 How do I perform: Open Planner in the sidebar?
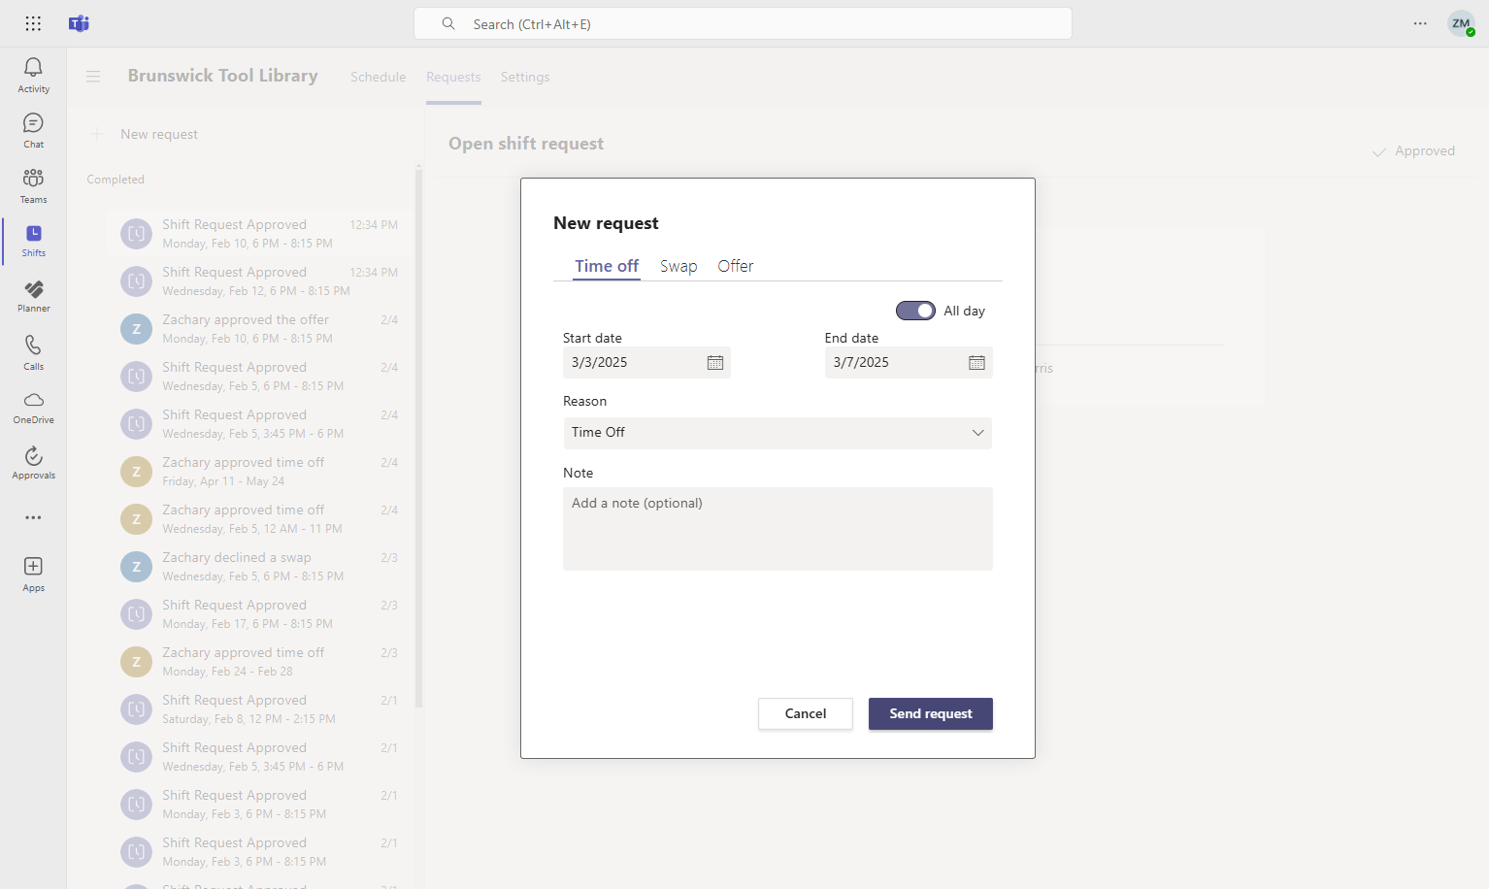(33, 296)
